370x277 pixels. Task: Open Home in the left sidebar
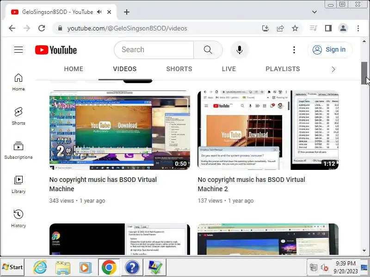(x=18, y=83)
